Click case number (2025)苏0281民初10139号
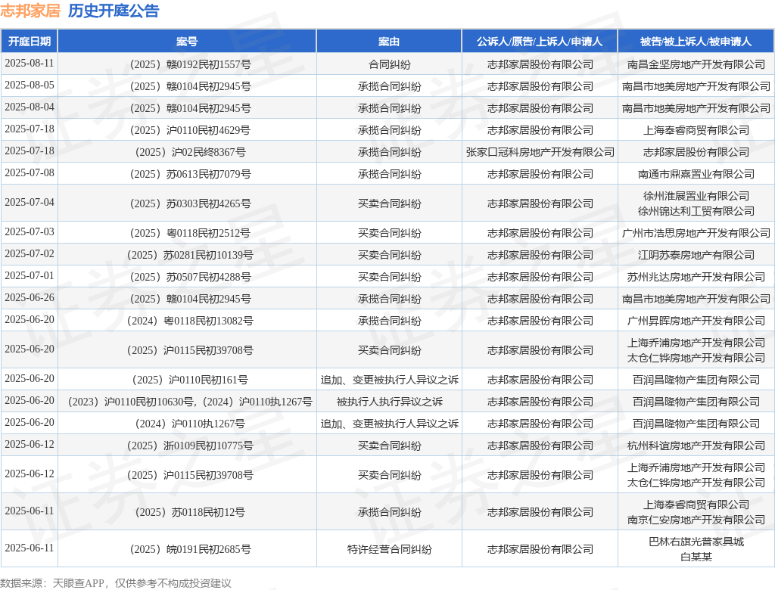 click(x=190, y=255)
